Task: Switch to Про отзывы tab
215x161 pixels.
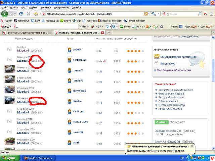Action: tap(27, 33)
